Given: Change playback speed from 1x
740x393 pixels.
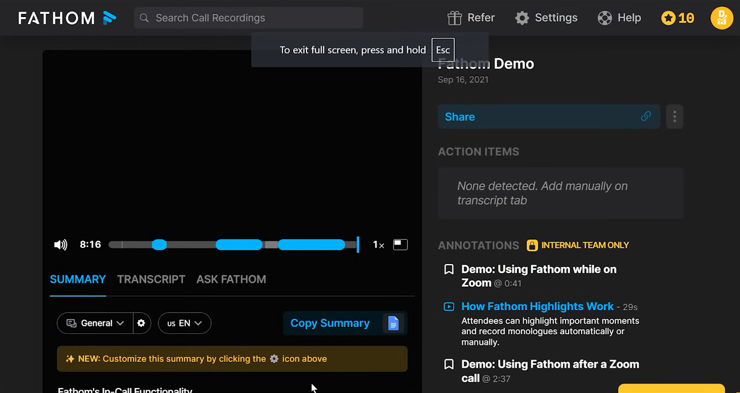Looking at the screenshot, I should (378, 245).
